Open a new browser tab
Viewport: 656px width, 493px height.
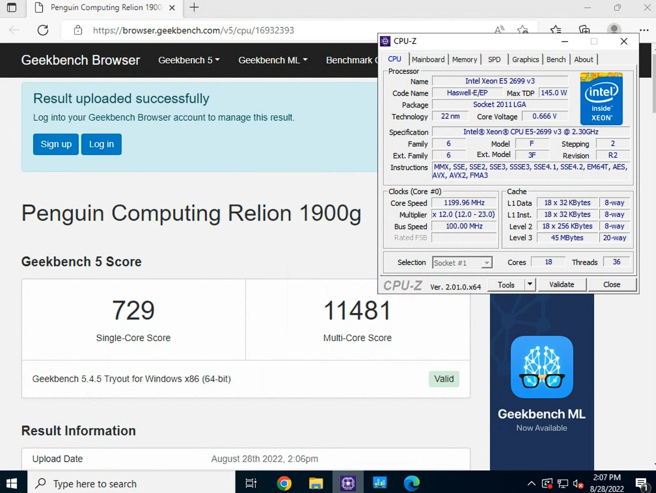point(194,7)
